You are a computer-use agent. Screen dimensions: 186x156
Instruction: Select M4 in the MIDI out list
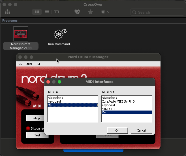coord(127,113)
